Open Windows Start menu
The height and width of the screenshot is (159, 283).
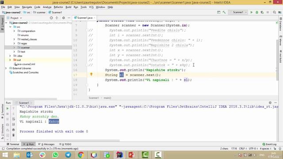coord(5,155)
